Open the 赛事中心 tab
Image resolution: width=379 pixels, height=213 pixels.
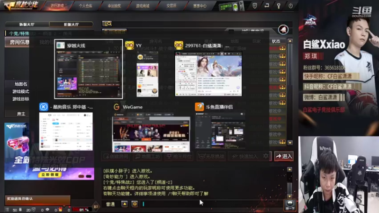pos(199,6)
